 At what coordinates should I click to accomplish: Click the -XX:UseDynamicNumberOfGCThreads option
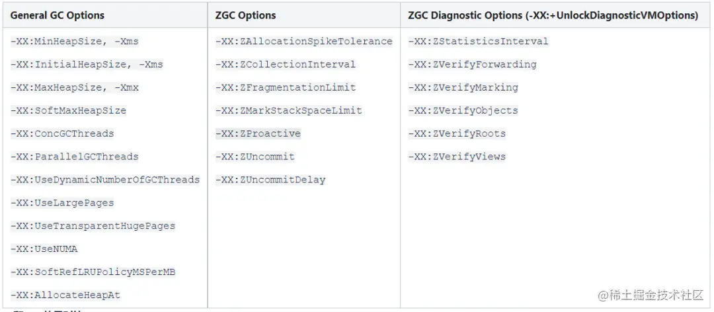pyautogui.click(x=105, y=180)
